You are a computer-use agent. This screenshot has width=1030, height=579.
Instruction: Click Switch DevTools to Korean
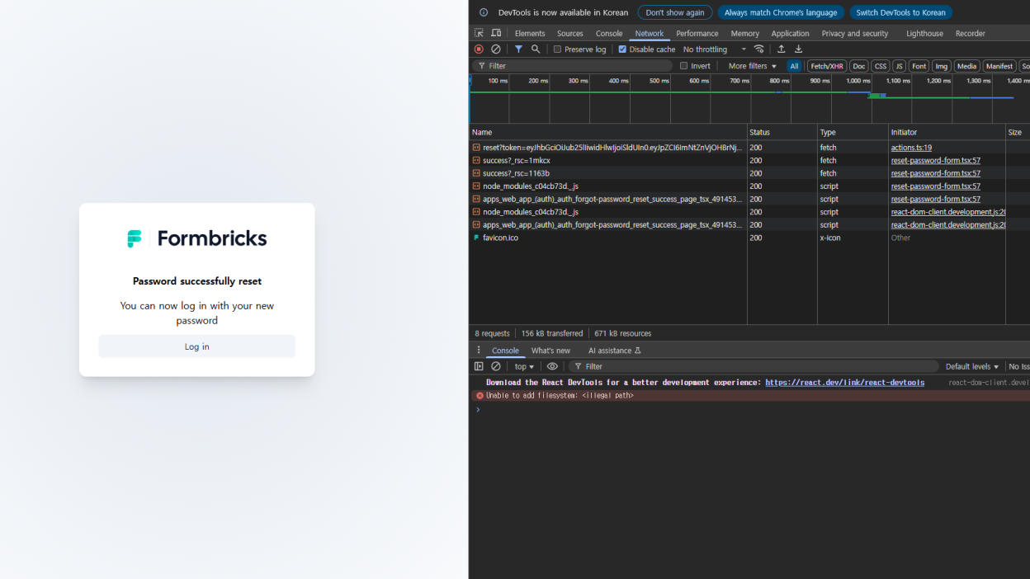point(901,12)
